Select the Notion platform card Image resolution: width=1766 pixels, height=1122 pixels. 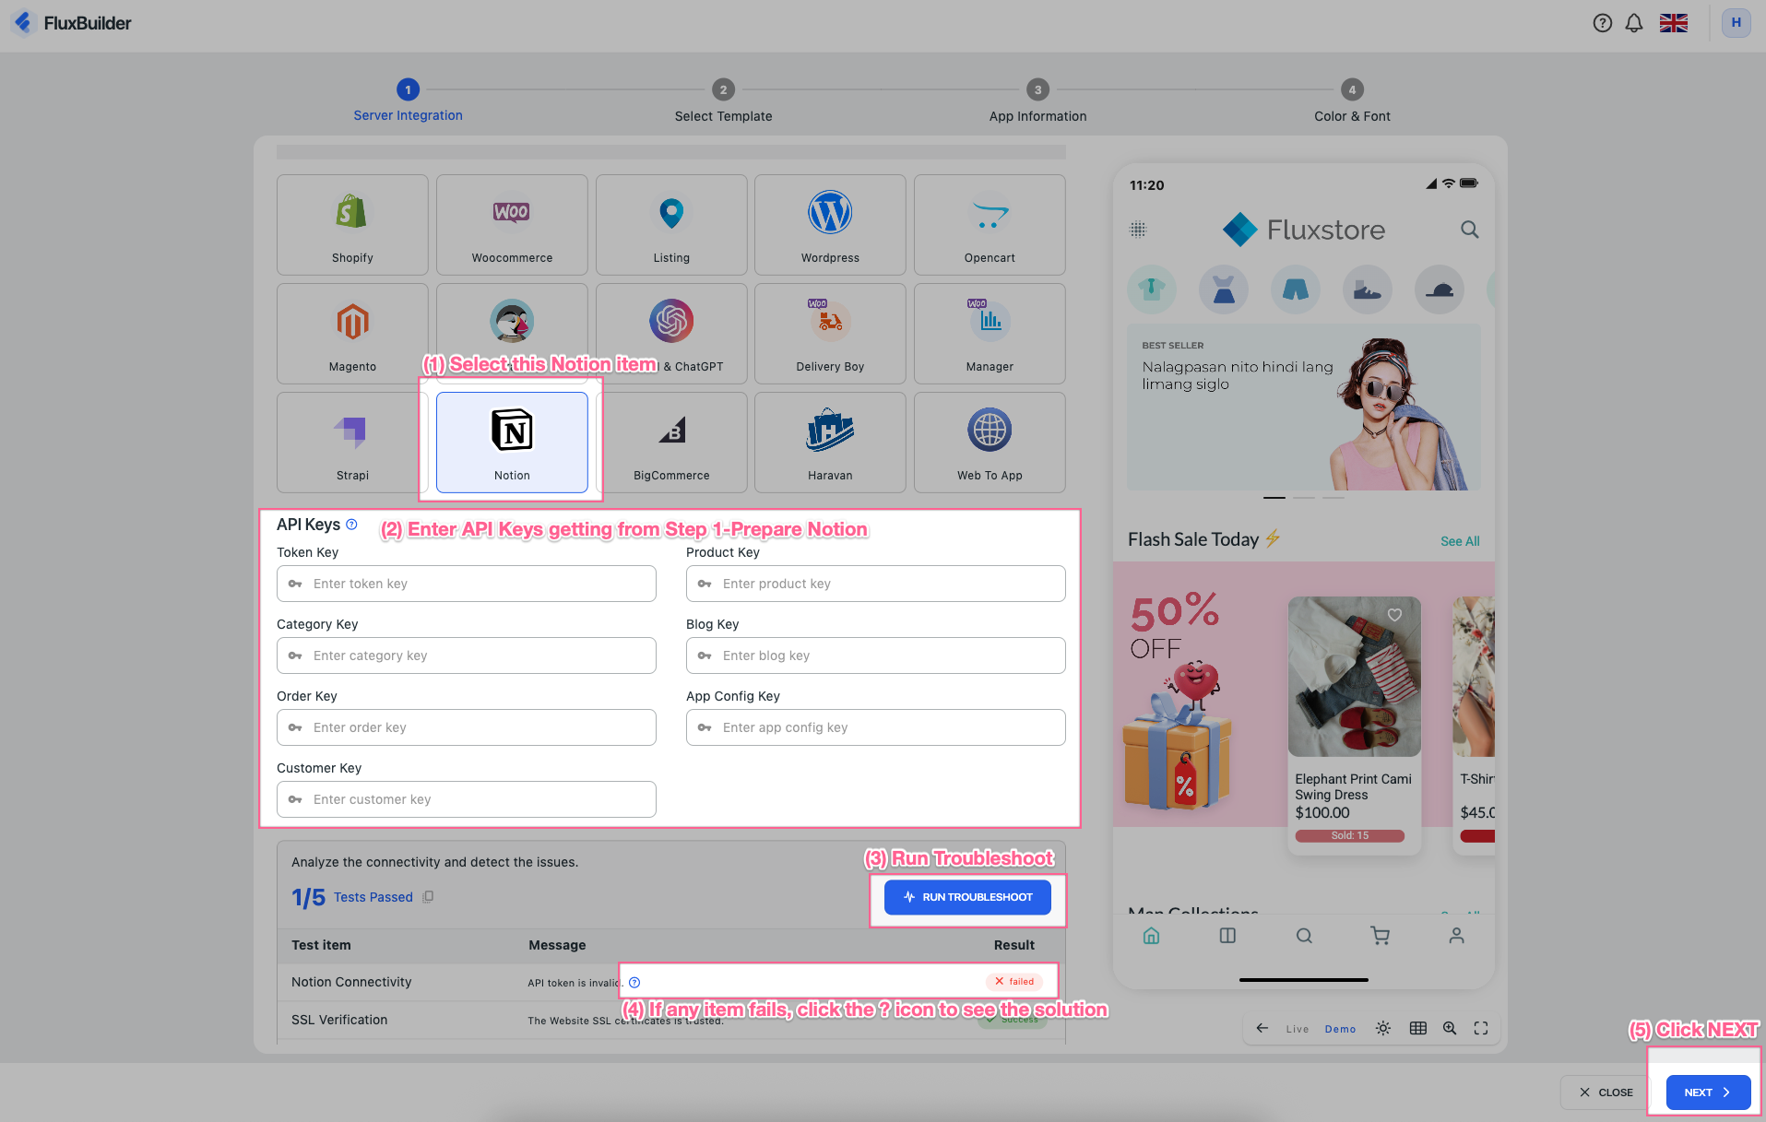coord(512,443)
